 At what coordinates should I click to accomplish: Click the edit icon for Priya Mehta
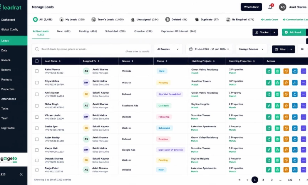click(269, 83)
